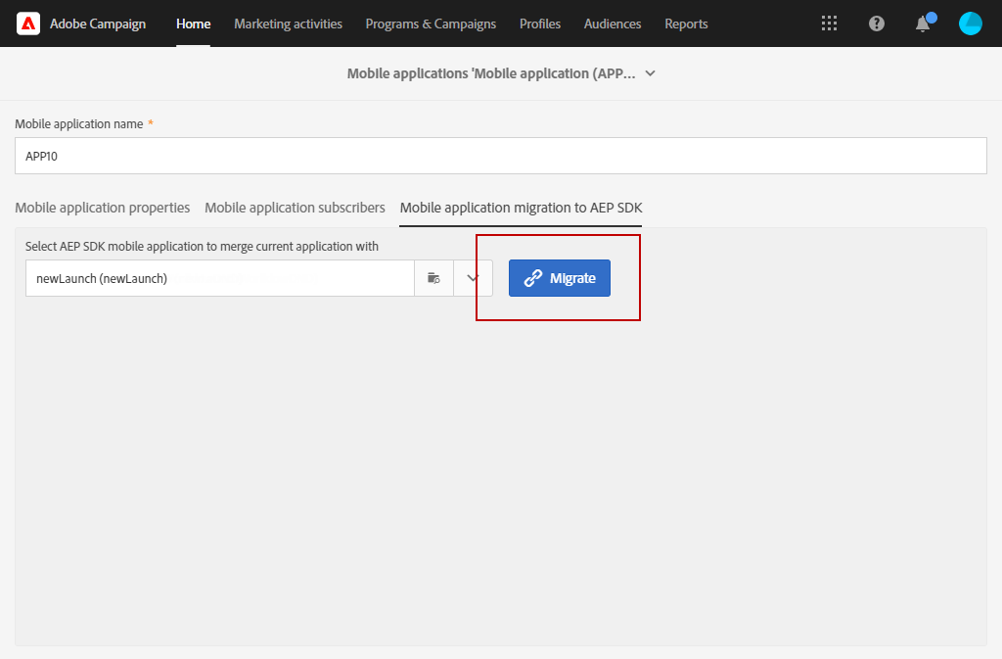Click the Adobe Campaign logo icon
This screenshot has height=659, width=1002.
point(28,24)
